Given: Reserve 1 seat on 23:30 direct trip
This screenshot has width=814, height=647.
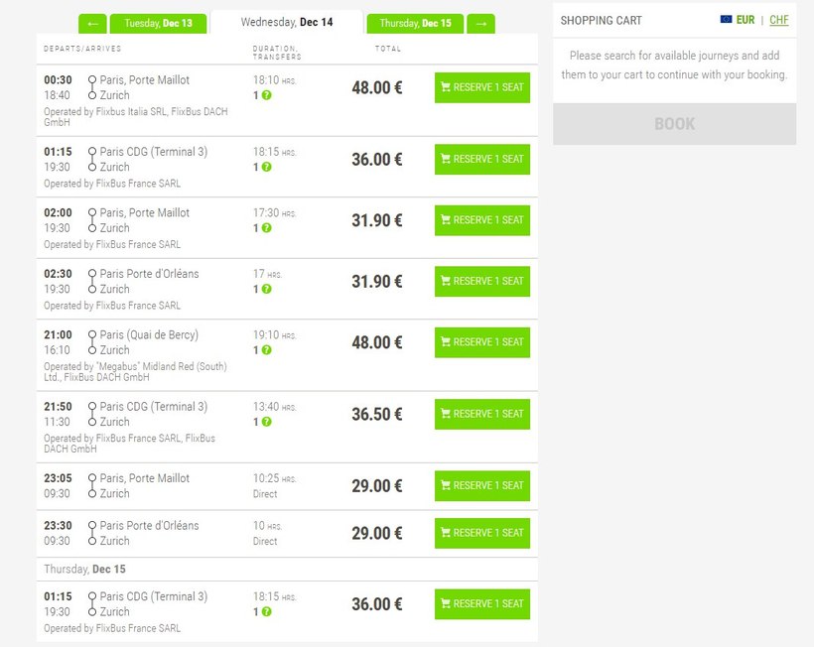Looking at the screenshot, I should coord(481,533).
